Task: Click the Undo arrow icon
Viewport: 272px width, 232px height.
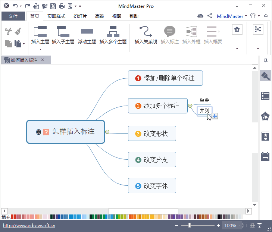Action: pyautogui.click(x=15, y=6)
